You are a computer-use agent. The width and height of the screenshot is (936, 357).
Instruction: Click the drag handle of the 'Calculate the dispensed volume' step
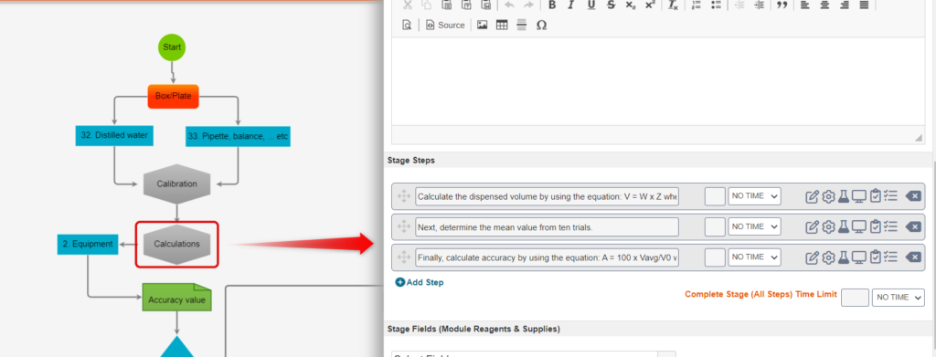point(403,196)
